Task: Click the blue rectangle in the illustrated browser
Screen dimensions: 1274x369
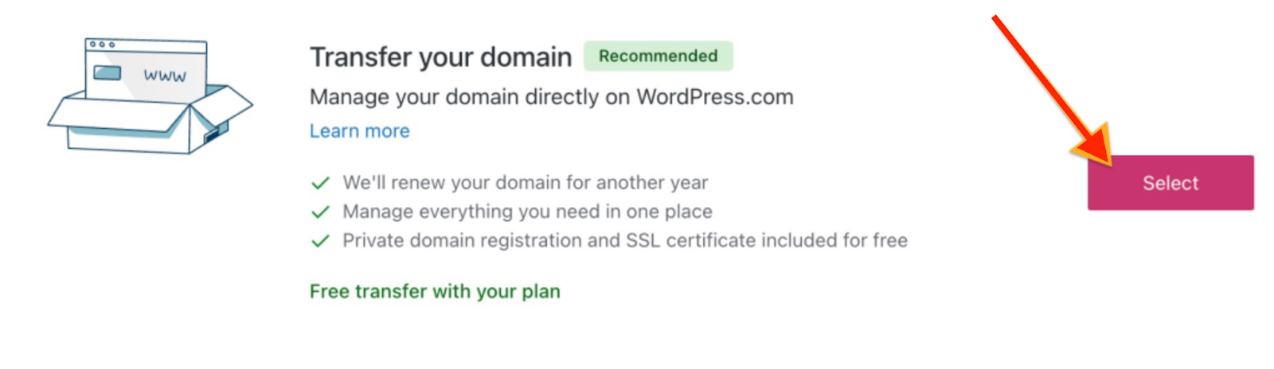Action: click(x=107, y=73)
